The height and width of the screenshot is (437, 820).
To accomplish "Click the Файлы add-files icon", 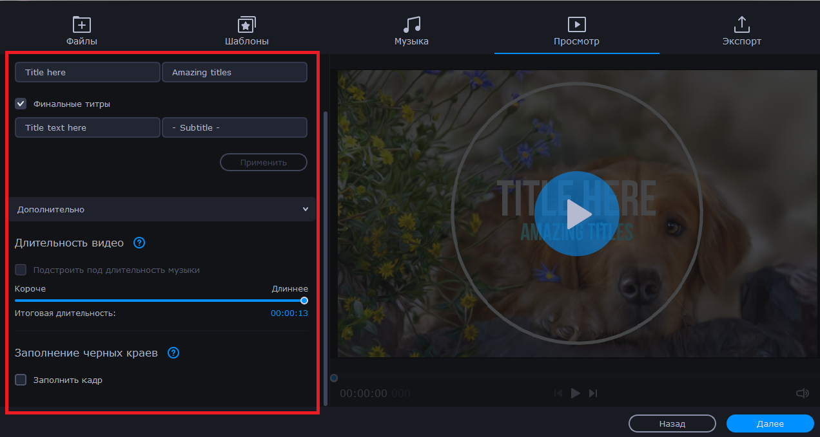I will point(82,25).
